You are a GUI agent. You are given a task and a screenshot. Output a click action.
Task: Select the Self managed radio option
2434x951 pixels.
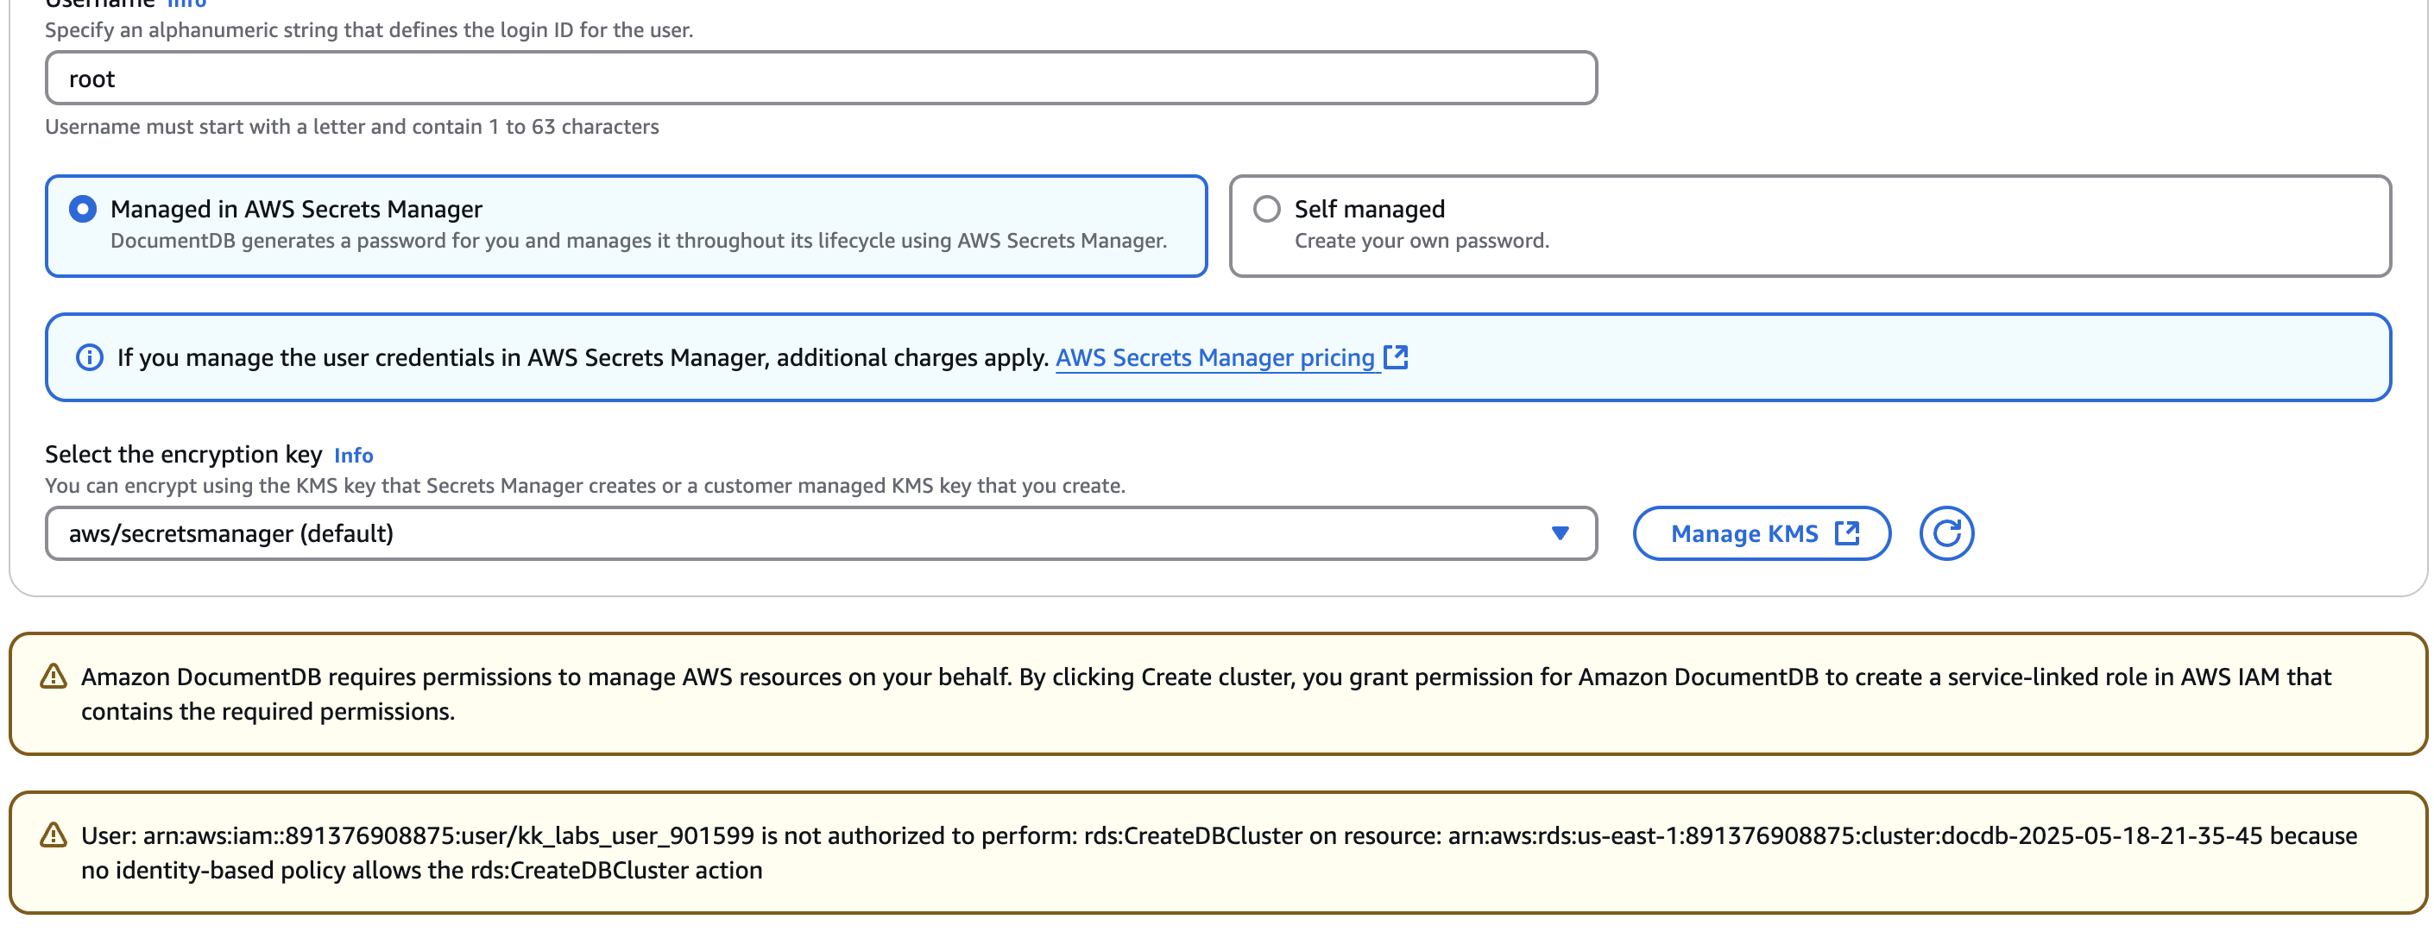pos(1266,209)
